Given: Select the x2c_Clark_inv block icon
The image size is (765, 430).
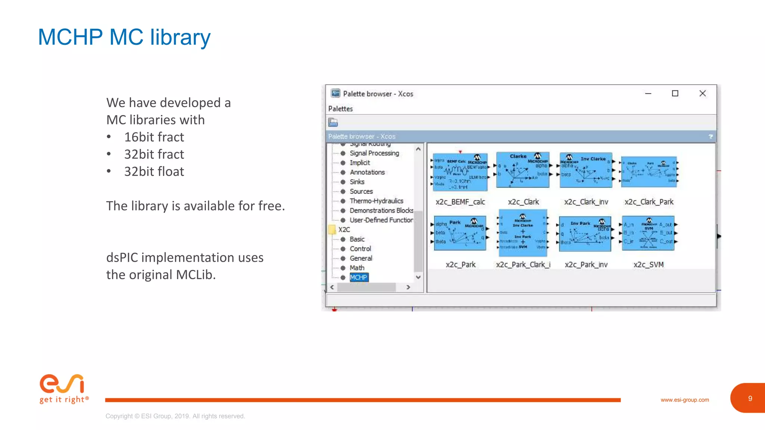Looking at the screenshot, I should click(586, 170).
